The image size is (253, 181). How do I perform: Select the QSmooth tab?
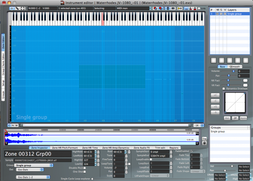[x=235, y=67]
